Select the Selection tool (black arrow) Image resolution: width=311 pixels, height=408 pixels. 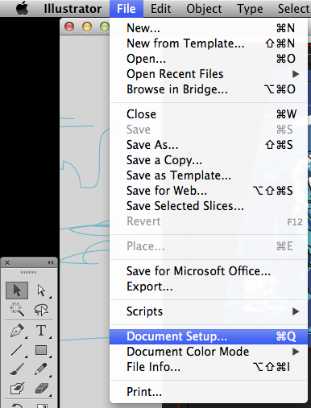17,291
